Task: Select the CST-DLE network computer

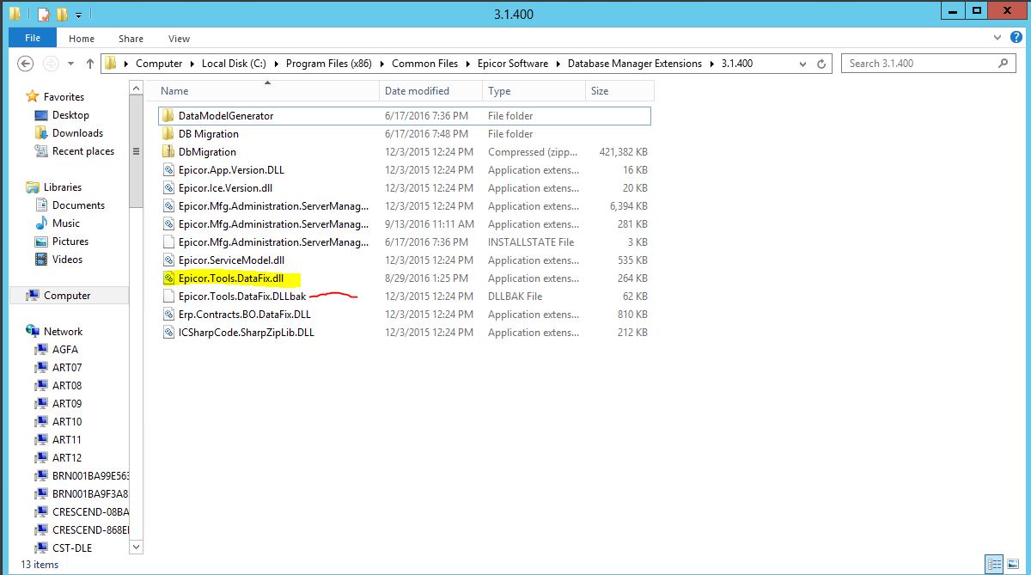Action: click(x=72, y=548)
